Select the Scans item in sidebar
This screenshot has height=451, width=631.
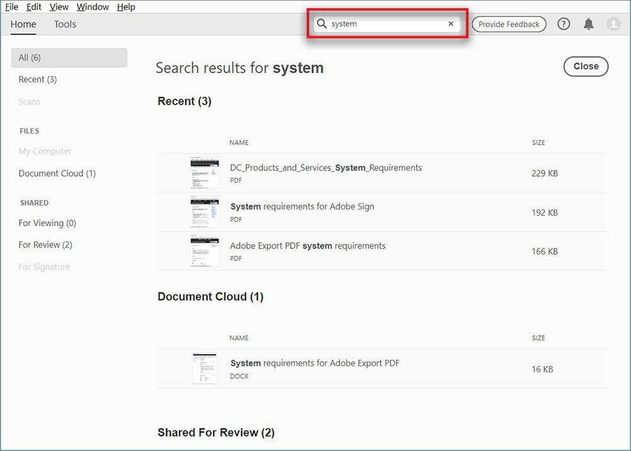pyautogui.click(x=30, y=102)
